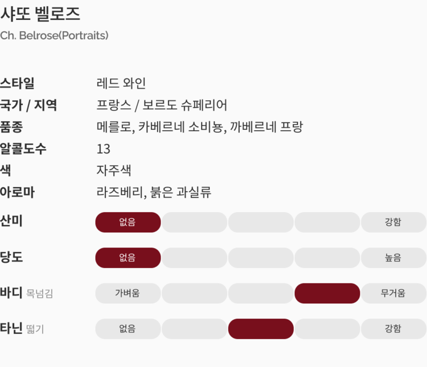The width and height of the screenshot is (427, 367).
Task: Click the alcohol value 13
Action: click(104, 149)
